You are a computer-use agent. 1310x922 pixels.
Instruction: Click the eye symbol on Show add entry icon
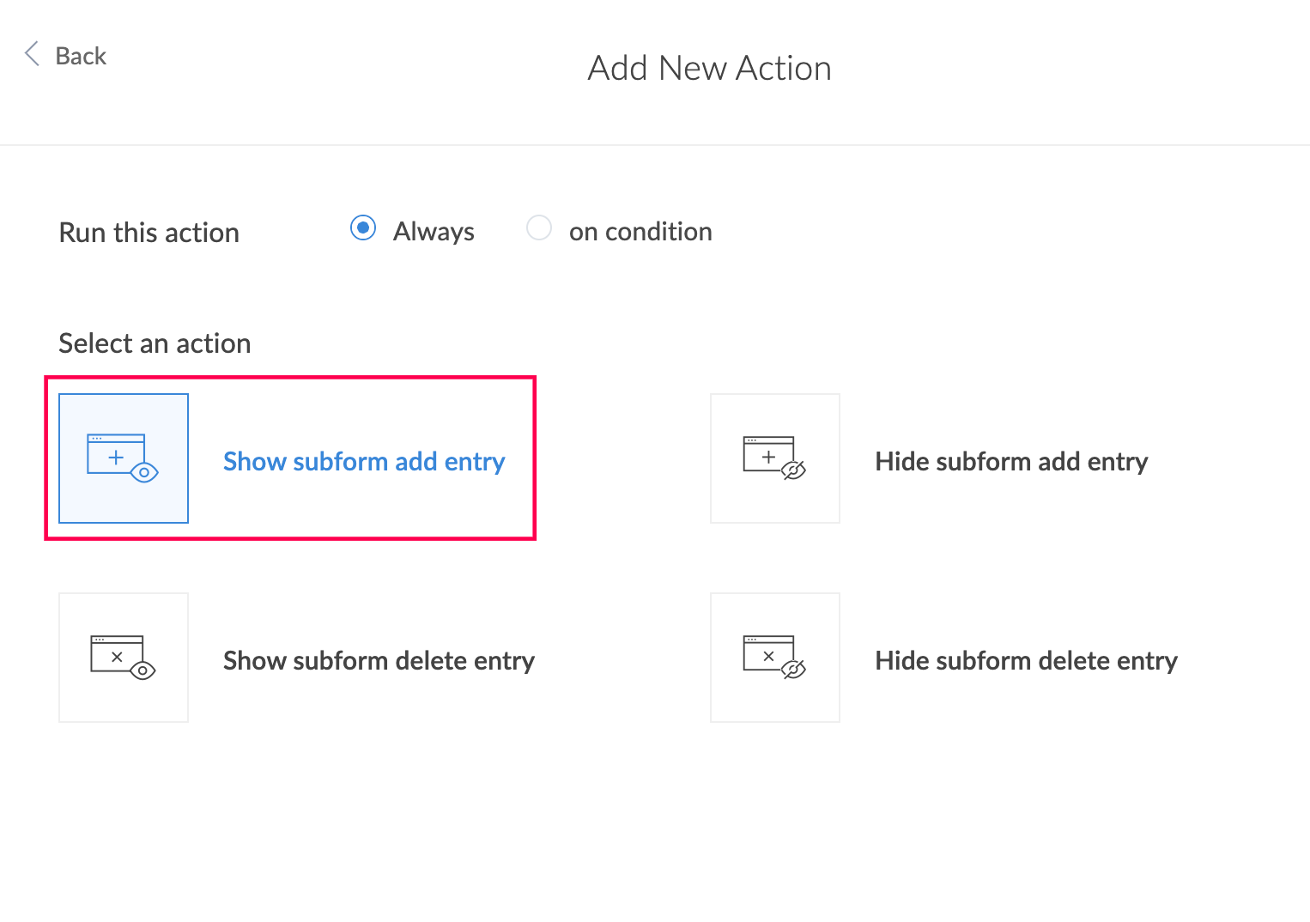click(x=144, y=472)
